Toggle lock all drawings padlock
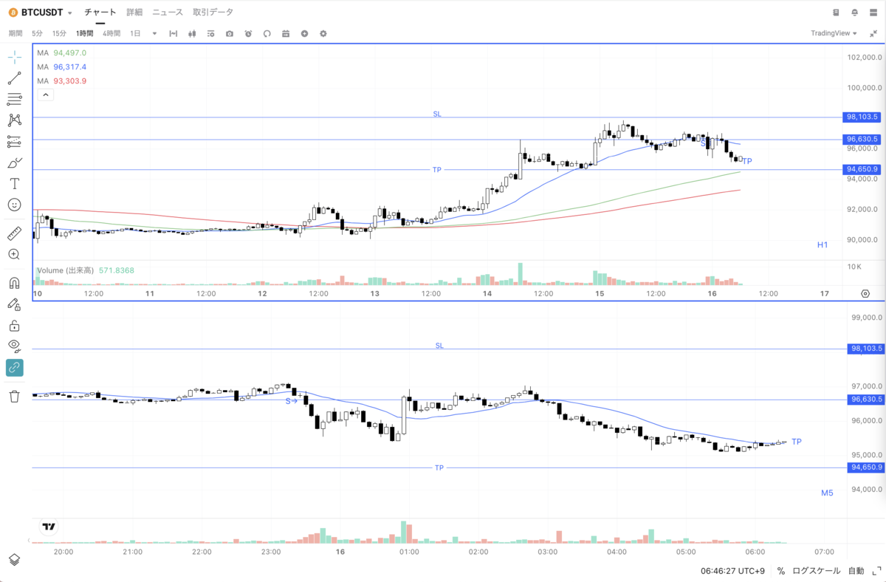 (x=15, y=325)
